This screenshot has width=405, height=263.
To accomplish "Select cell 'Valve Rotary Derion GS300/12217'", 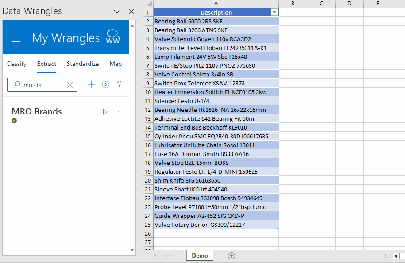I will coord(216,225).
